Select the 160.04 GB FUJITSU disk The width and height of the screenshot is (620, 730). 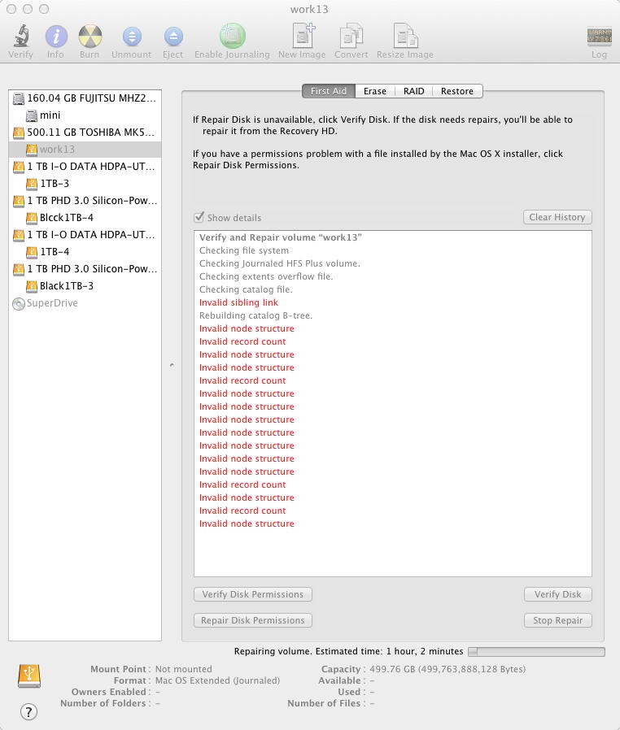tap(85, 98)
